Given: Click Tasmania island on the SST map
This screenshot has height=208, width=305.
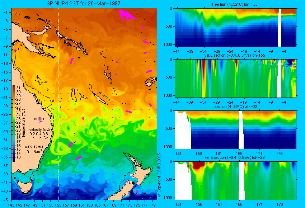Looking at the screenshot, I should click(x=24, y=186).
